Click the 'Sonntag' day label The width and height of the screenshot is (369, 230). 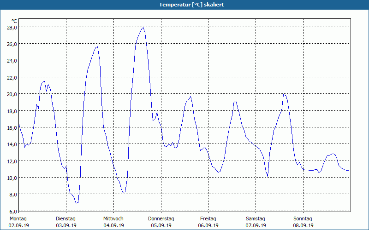coord(303,219)
